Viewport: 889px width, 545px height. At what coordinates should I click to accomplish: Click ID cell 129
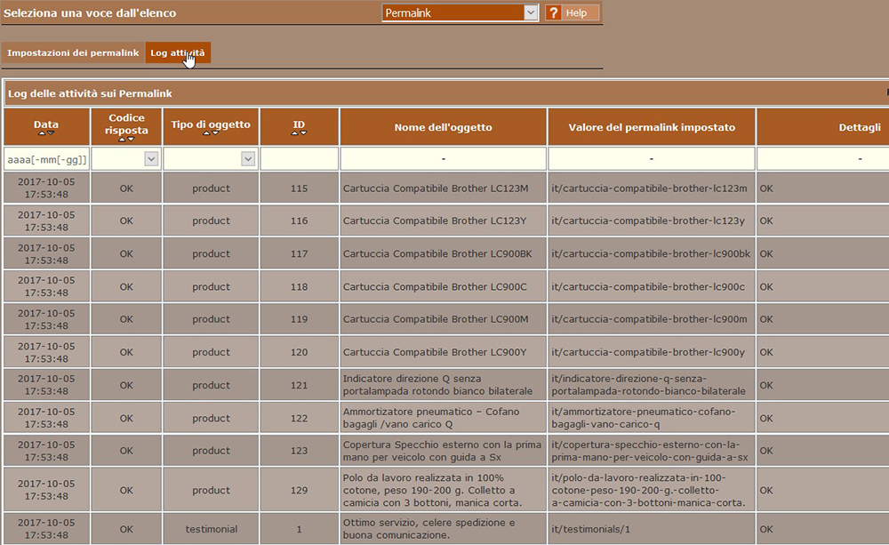[300, 490]
